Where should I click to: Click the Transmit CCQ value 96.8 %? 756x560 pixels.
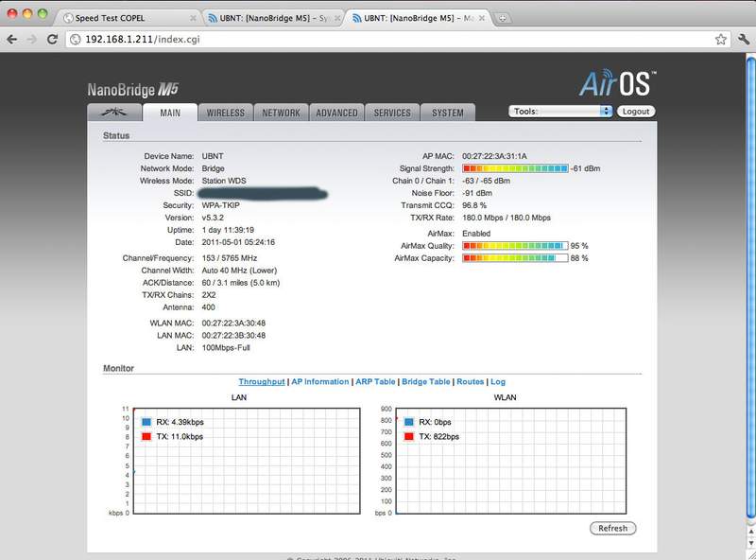pos(474,205)
